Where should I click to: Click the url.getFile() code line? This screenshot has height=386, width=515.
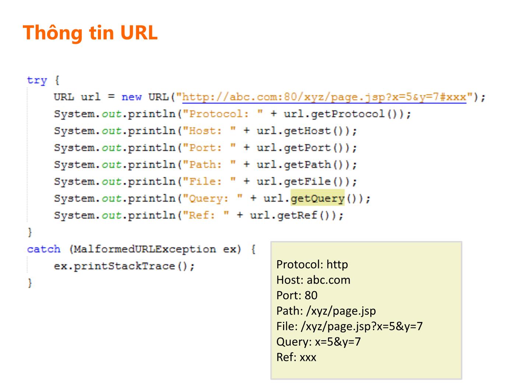pos(205,182)
